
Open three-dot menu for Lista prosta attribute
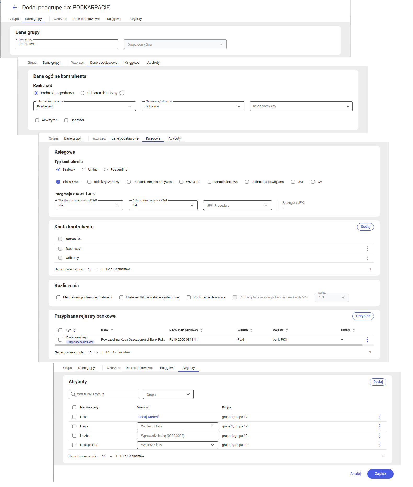[380, 445]
